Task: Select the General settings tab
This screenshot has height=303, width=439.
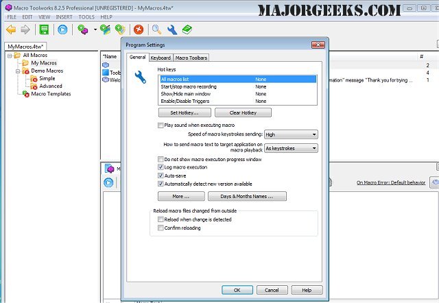Action: click(137, 57)
